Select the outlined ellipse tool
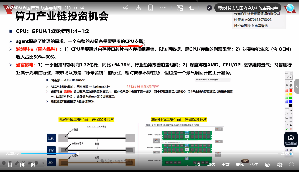 click(287, 121)
